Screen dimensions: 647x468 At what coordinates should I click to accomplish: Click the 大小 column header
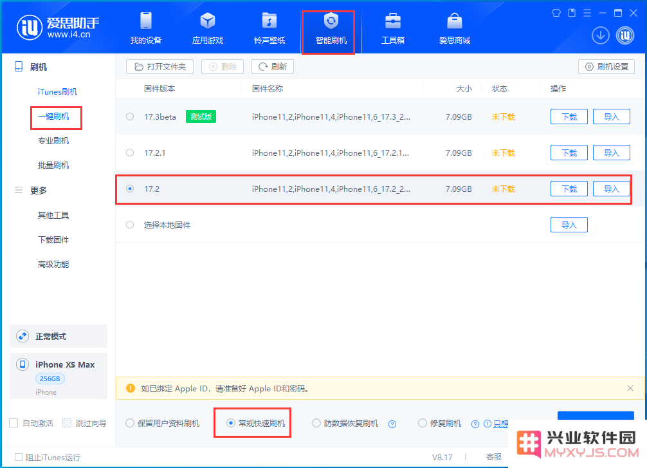click(x=464, y=88)
